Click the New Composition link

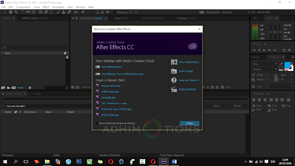189,62
